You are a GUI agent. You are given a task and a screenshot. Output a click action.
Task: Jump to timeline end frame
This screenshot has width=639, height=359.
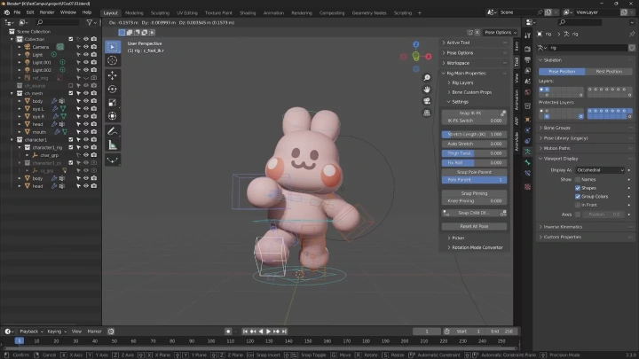(x=285, y=332)
